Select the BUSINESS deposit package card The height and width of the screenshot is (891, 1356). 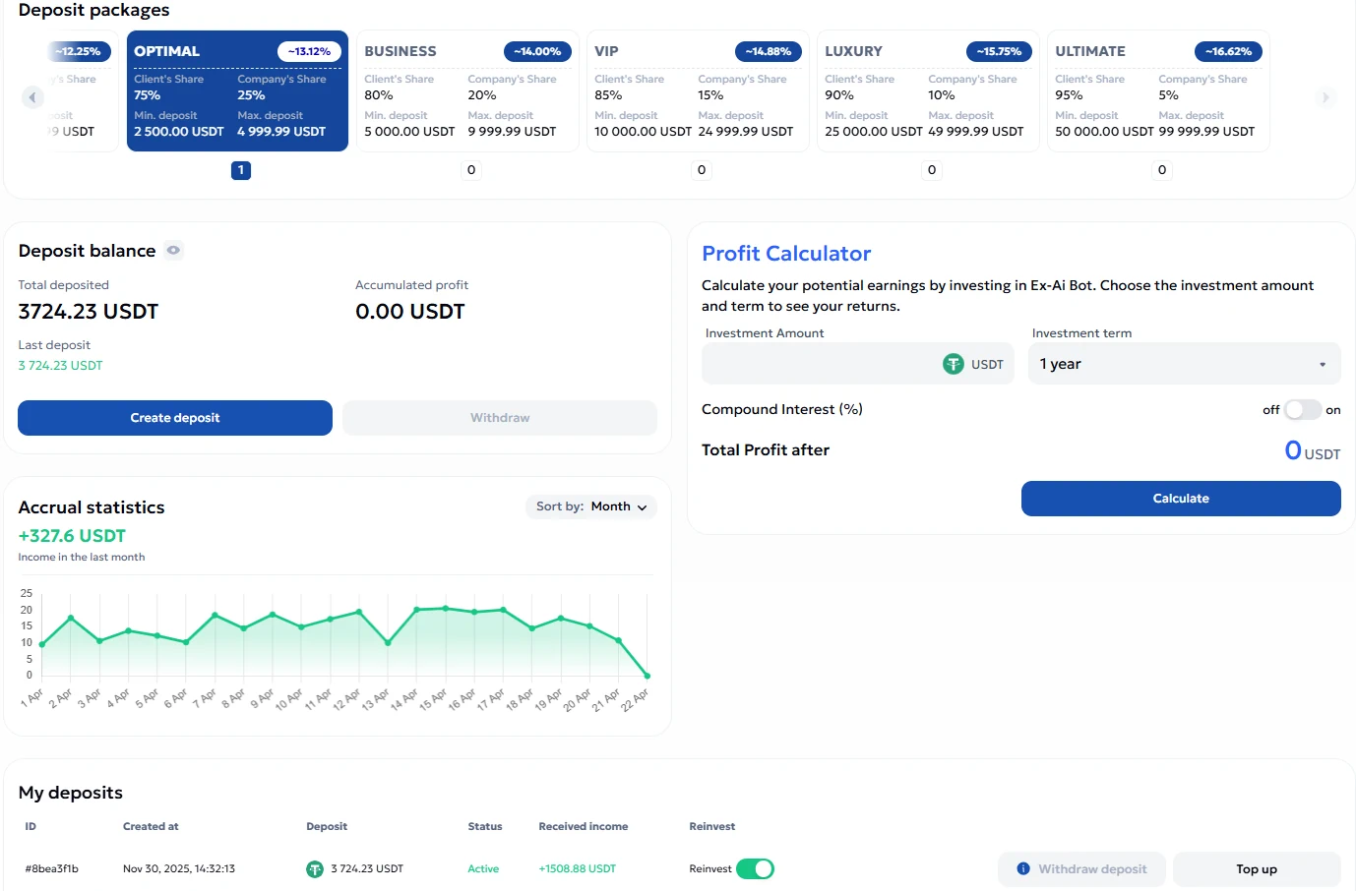pyautogui.click(x=467, y=91)
